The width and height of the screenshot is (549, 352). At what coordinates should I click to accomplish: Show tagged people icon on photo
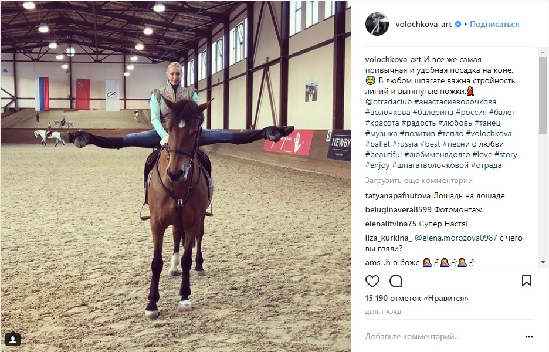click(13, 340)
